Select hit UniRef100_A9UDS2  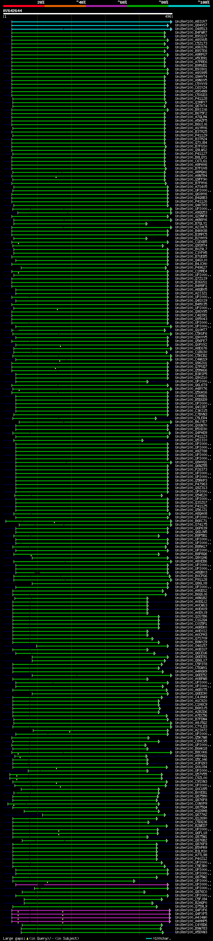click(x=191, y=591)
